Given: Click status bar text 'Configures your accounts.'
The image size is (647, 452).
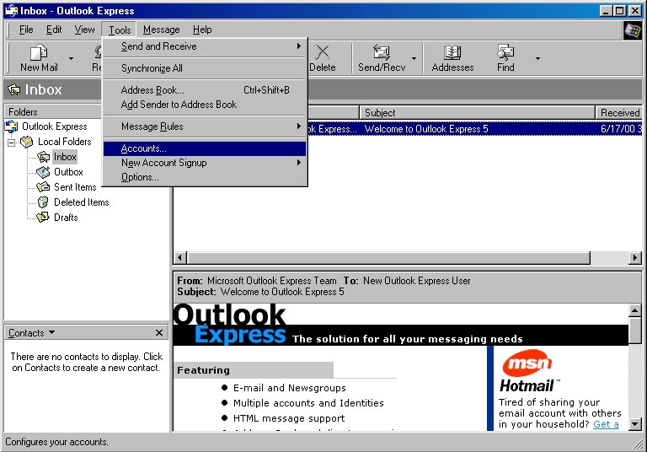Looking at the screenshot, I should click(x=56, y=442).
